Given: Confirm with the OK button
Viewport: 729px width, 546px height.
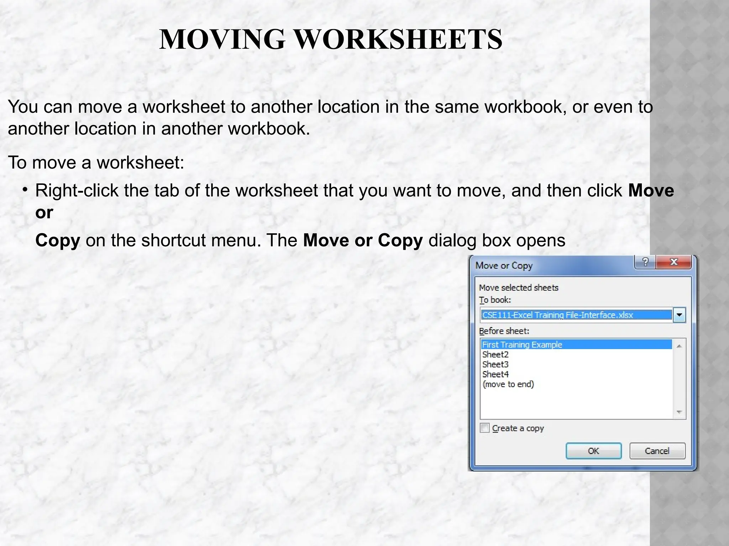Looking at the screenshot, I should [x=594, y=451].
